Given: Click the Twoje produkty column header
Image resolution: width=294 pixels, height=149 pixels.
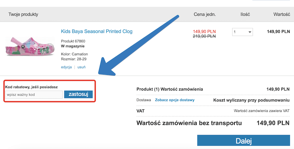Looking at the screenshot, I should coord(23,15).
